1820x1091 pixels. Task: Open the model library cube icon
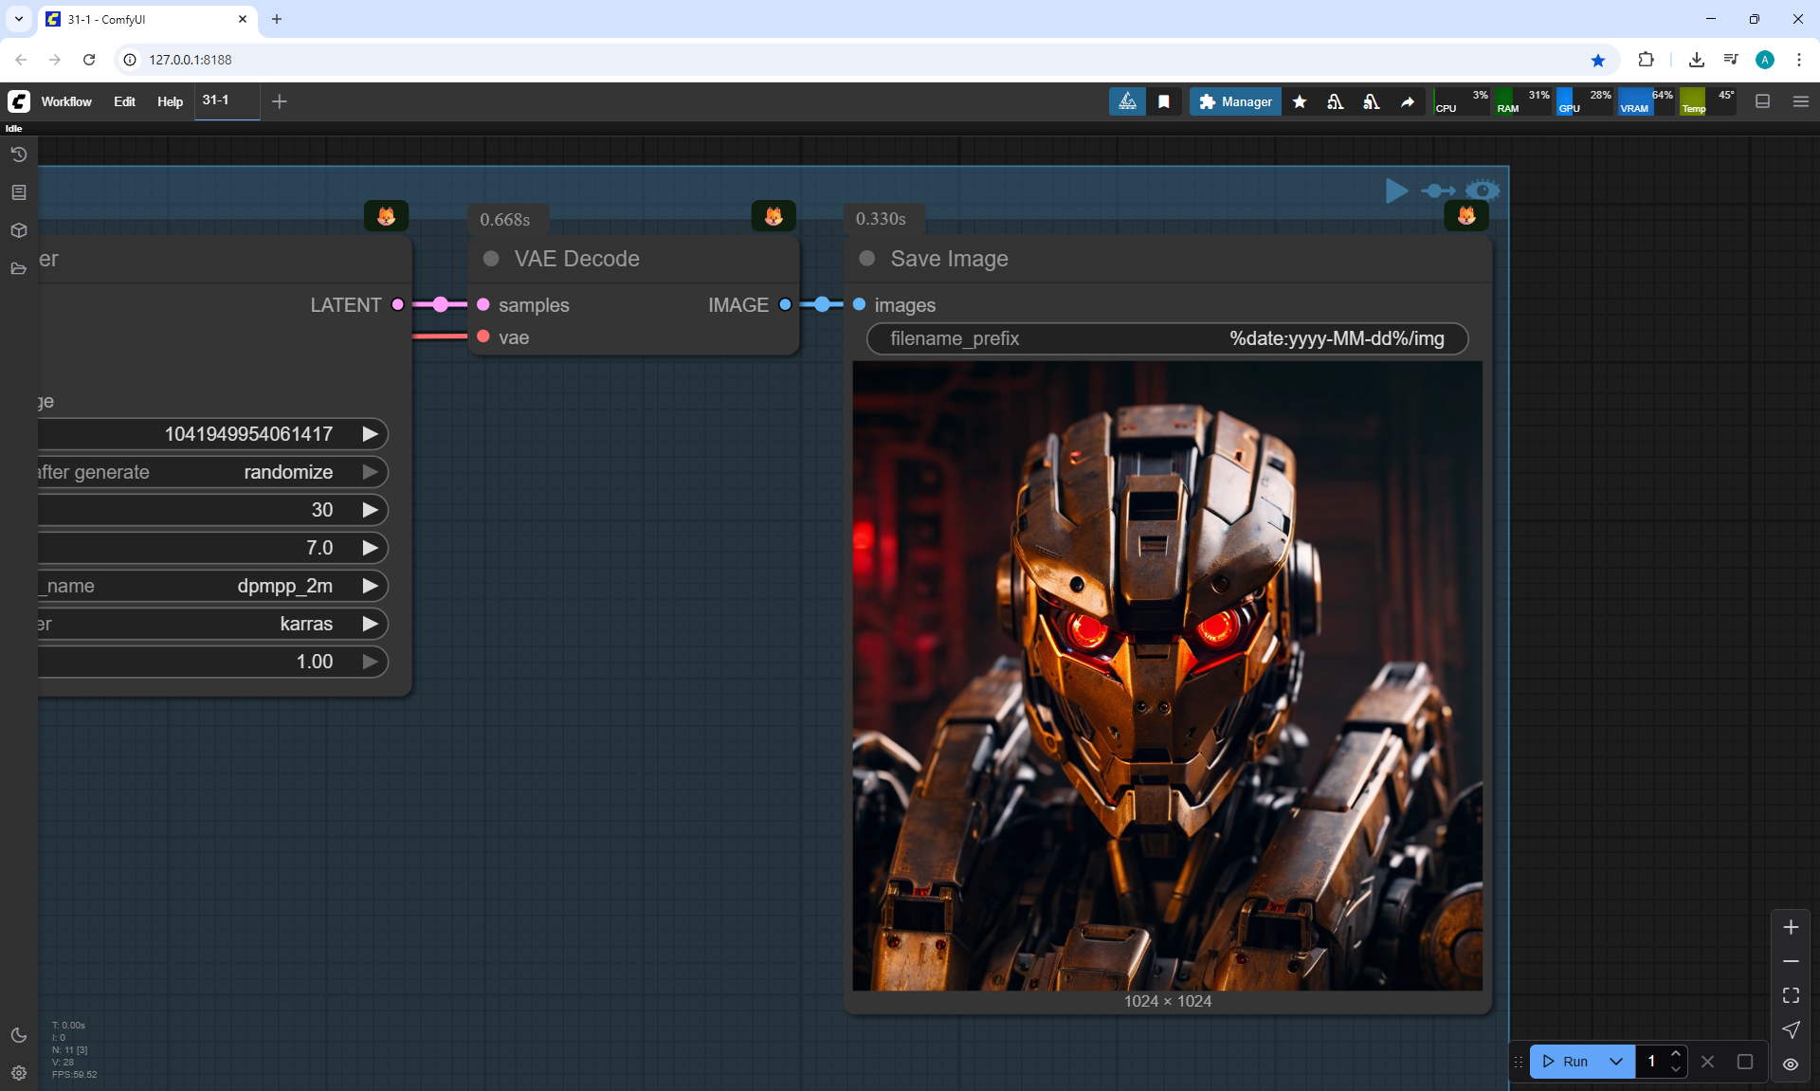pos(19,230)
